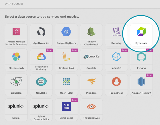This screenshot has height=125, width=160.
Task: Select the Amazon Redshift blue icon
Action: click(141, 82)
